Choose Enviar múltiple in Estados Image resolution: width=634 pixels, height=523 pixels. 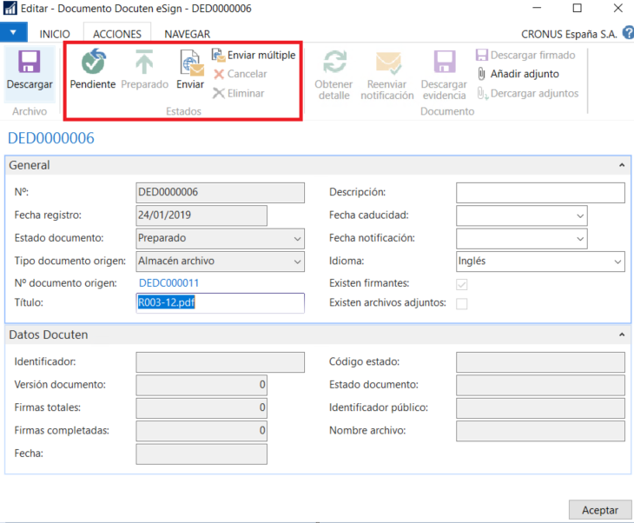click(x=254, y=55)
